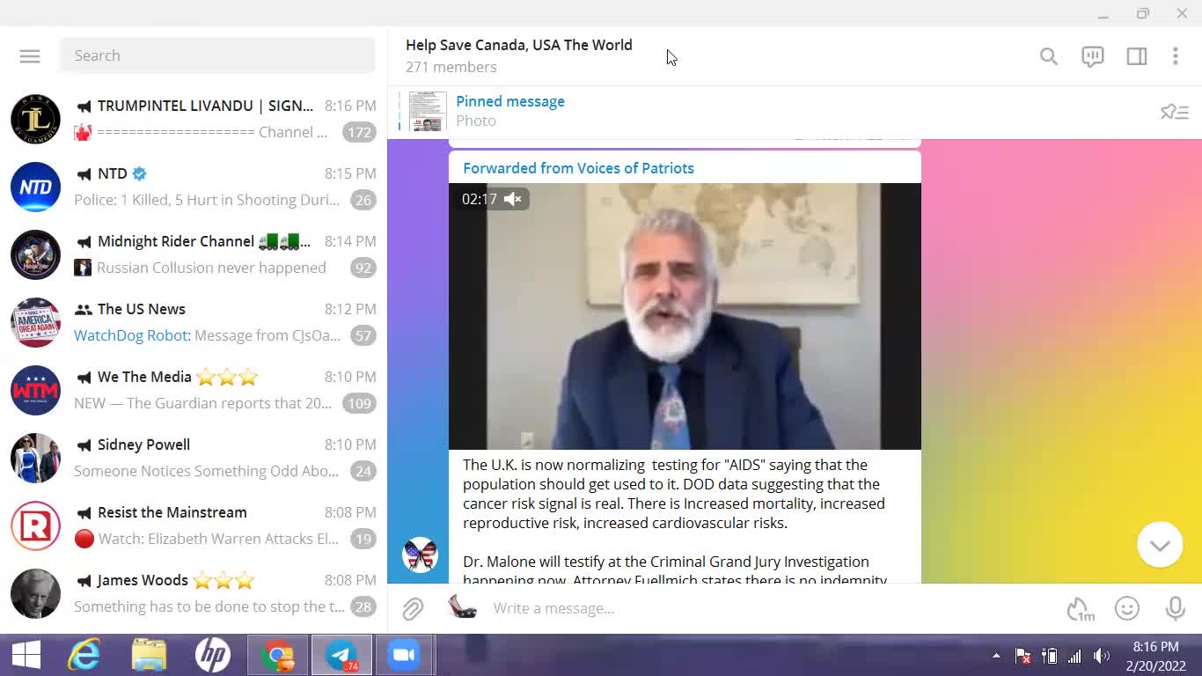Open network signal tray icon
The height and width of the screenshot is (676, 1202).
point(1074,656)
